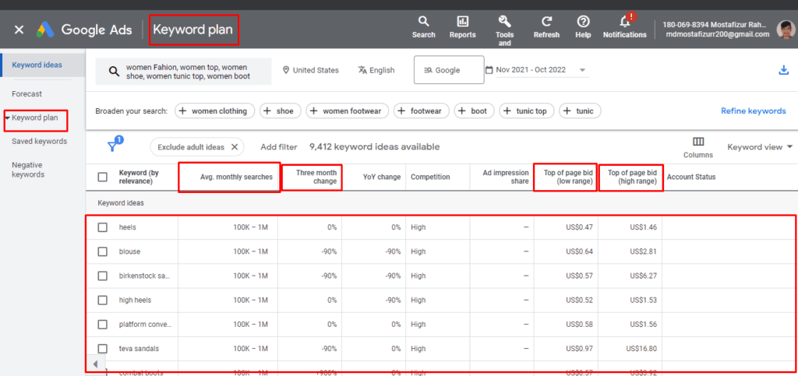Click the US$6.27 bid value

[x=643, y=276]
